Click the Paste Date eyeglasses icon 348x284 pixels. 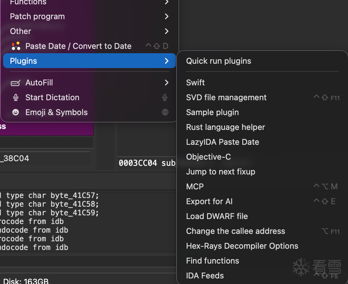coord(16,46)
